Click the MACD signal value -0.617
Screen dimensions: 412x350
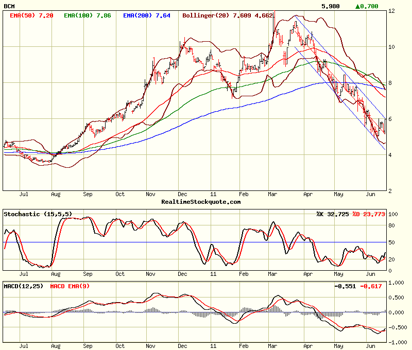pyautogui.click(x=372, y=286)
